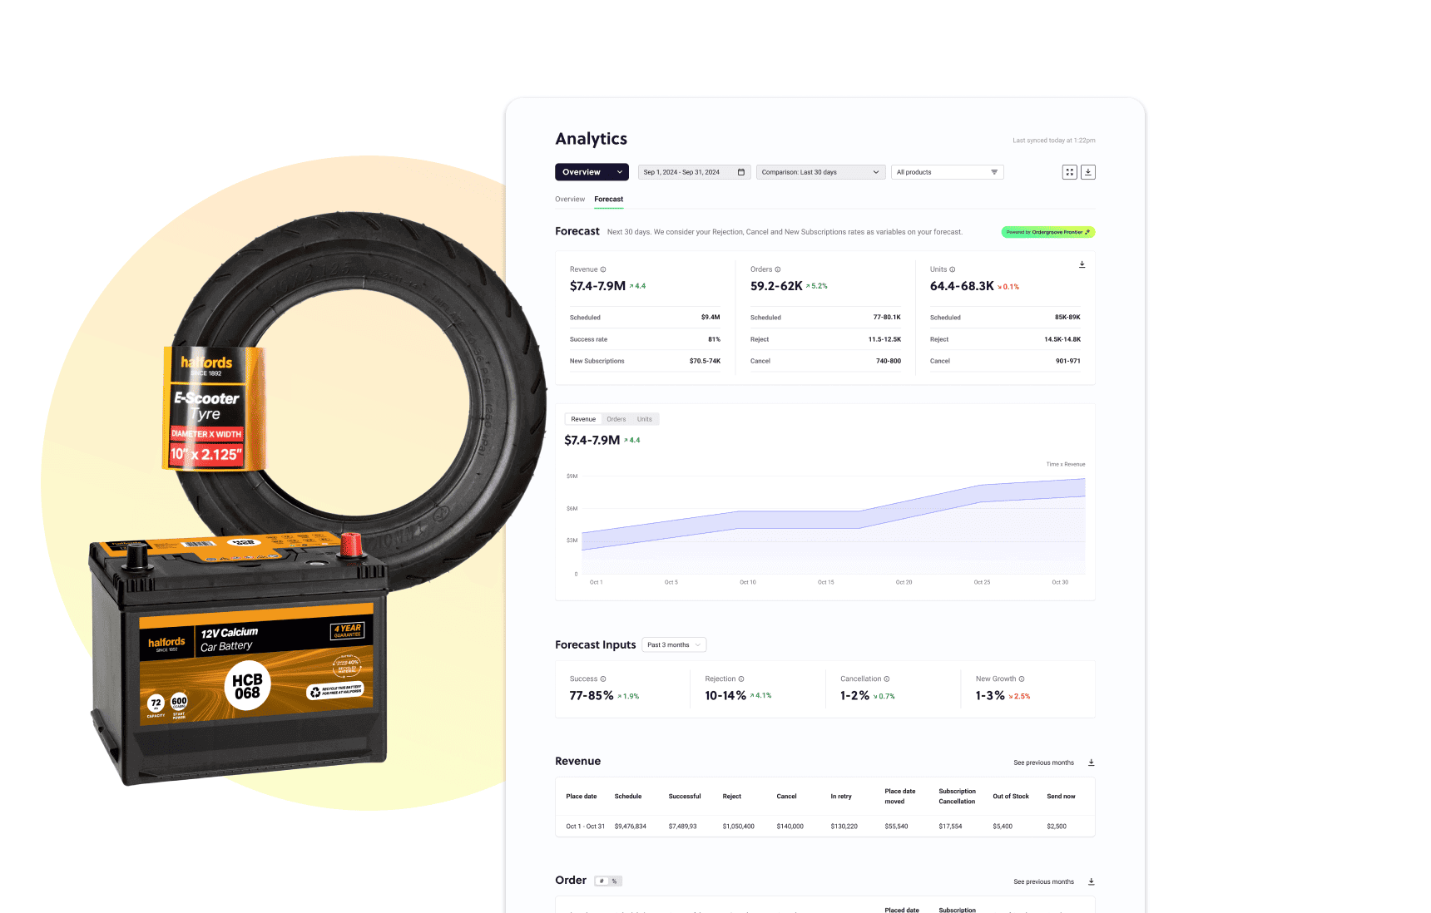Screen dimensions: 1431x913
Task: Click info icon next to Units forecast
Action: (953, 269)
